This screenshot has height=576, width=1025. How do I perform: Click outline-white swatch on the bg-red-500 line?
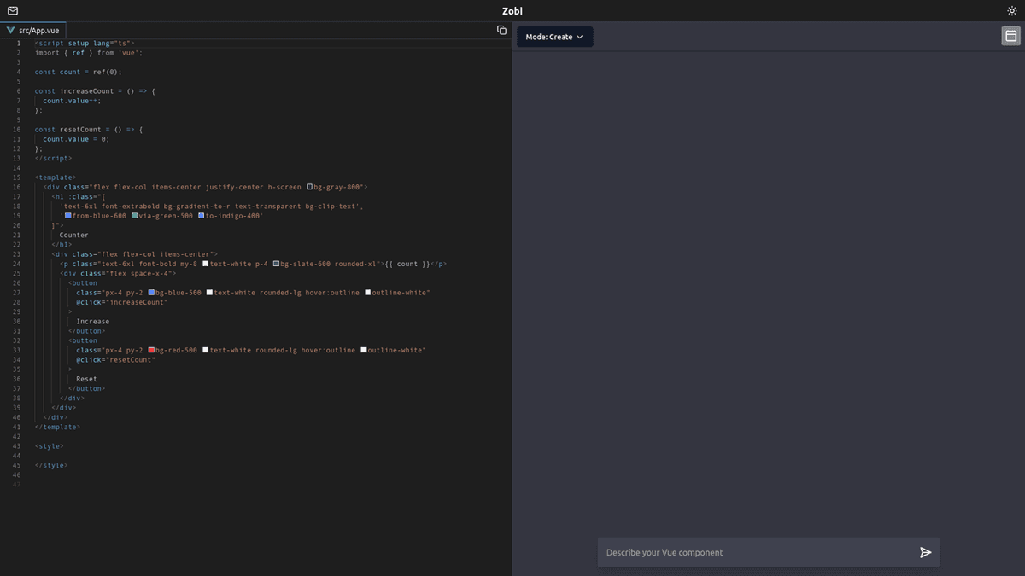coord(363,350)
